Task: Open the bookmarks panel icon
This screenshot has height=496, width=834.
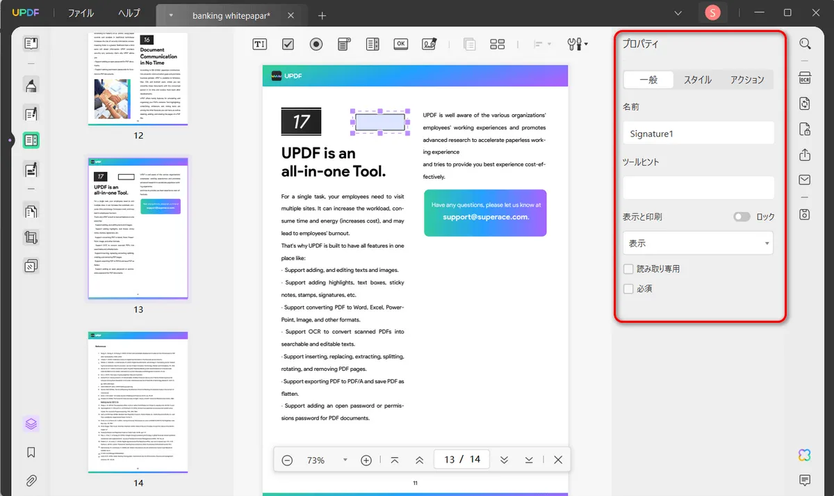Action: (x=31, y=452)
